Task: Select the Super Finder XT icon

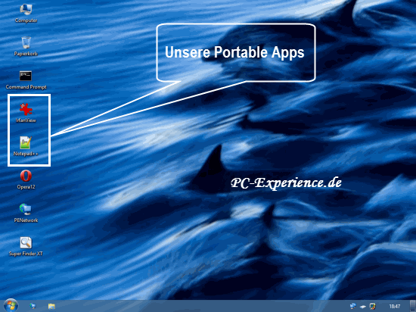Action: 26,246
